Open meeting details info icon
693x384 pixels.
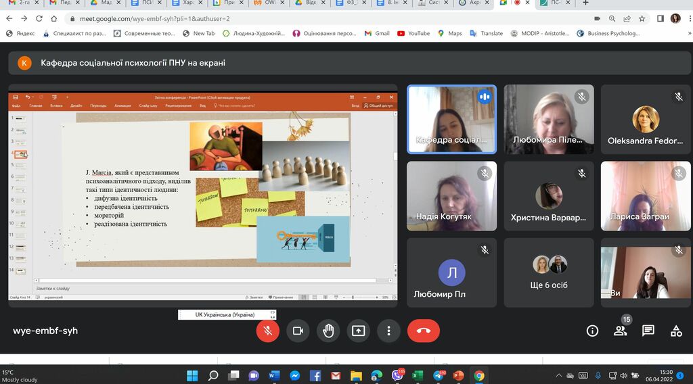(592, 331)
